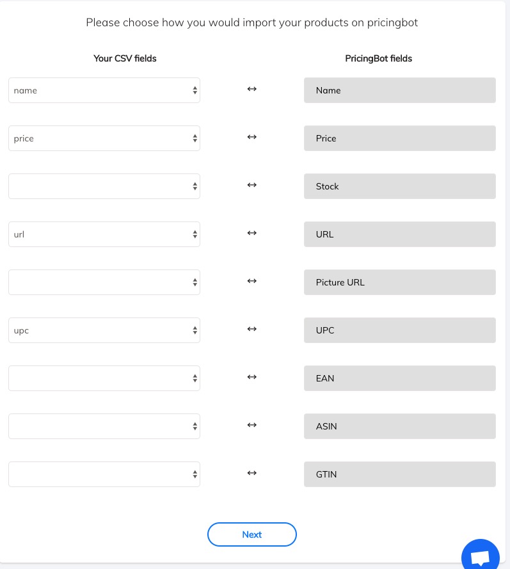Click the Next button
Screen dimensions: 510x569
click(251, 534)
